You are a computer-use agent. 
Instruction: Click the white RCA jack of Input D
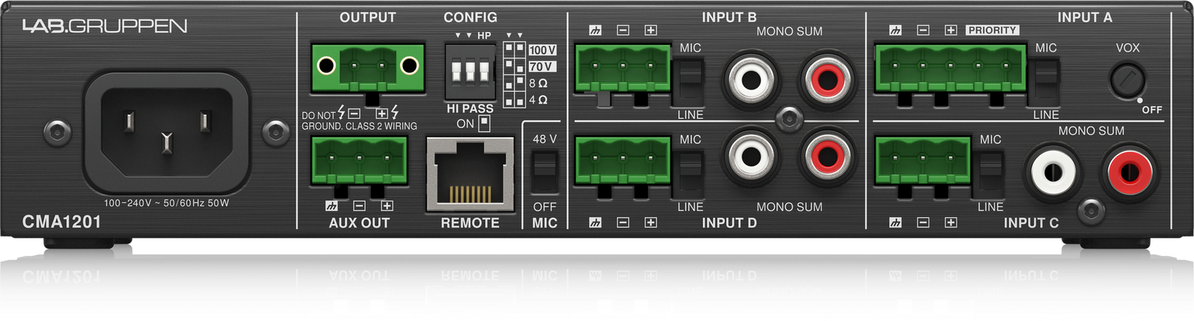753,157
